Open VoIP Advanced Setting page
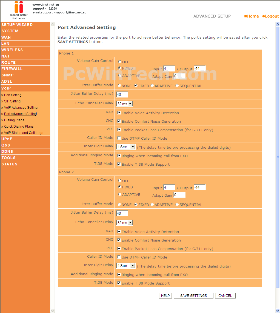Screen dimensions: 280x313 (x=21, y=108)
